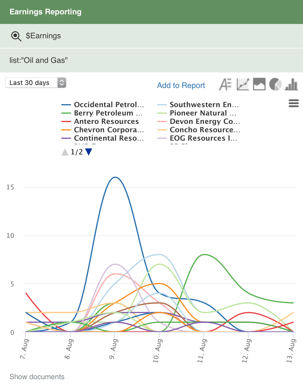Click the list:"Oil and Gas" filter field

(151, 60)
